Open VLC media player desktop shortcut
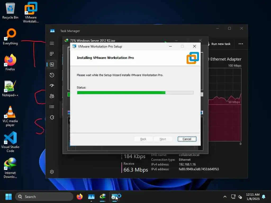The height and width of the screenshot is (203, 271). click(x=10, y=116)
